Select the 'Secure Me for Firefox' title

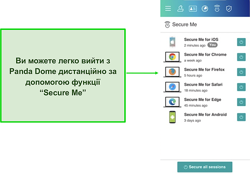tap(204, 70)
